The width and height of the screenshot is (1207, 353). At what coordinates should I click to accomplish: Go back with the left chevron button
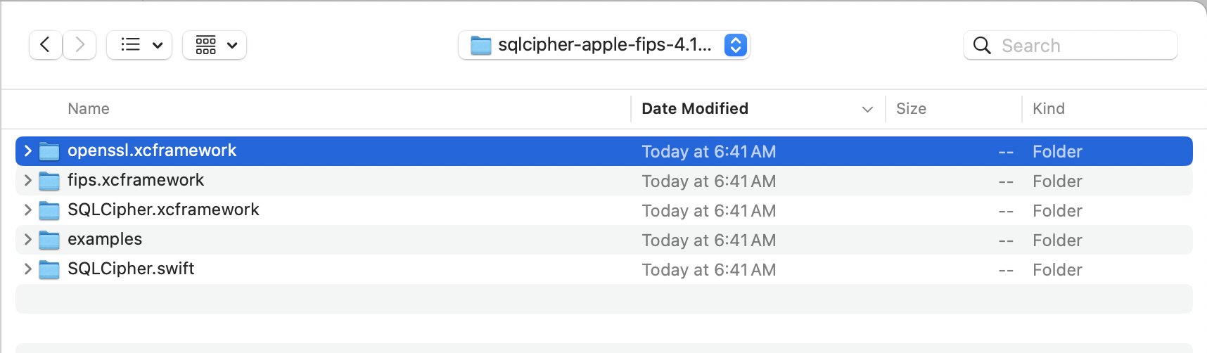[x=46, y=45]
